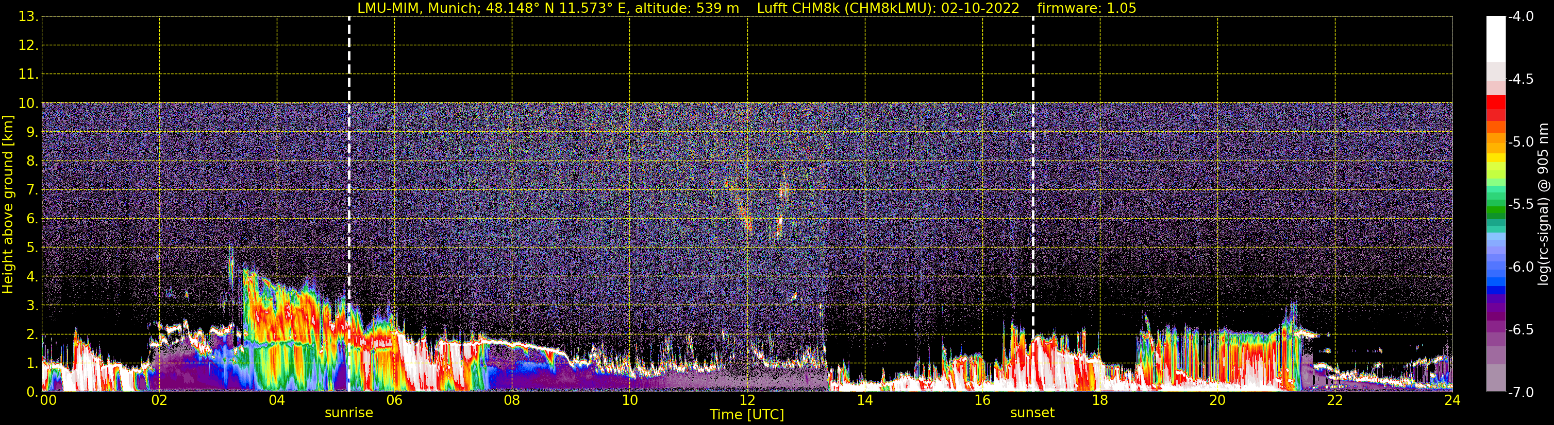Click the '-6.5' colorbar label

tap(1521, 330)
